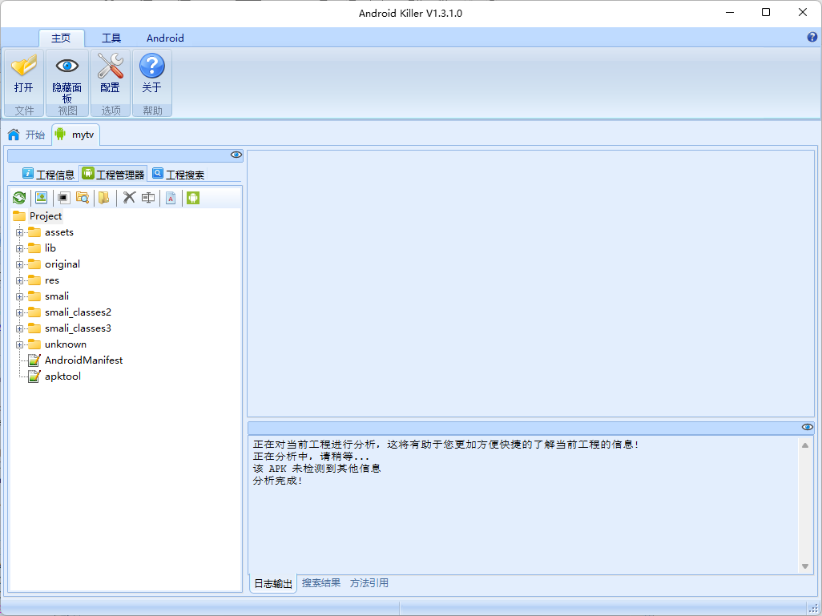Click the log scrollbar down arrow
This screenshot has height=616, width=822.
pyautogui.click(x=805, y=566)
